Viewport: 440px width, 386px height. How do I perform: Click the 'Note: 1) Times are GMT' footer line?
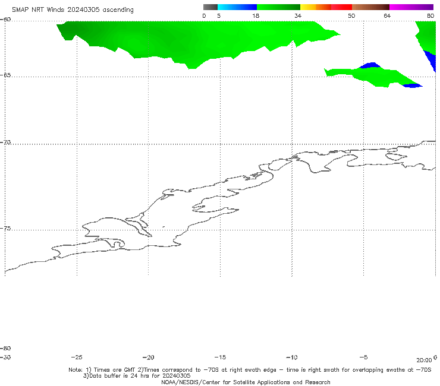[x=250, y=370]
